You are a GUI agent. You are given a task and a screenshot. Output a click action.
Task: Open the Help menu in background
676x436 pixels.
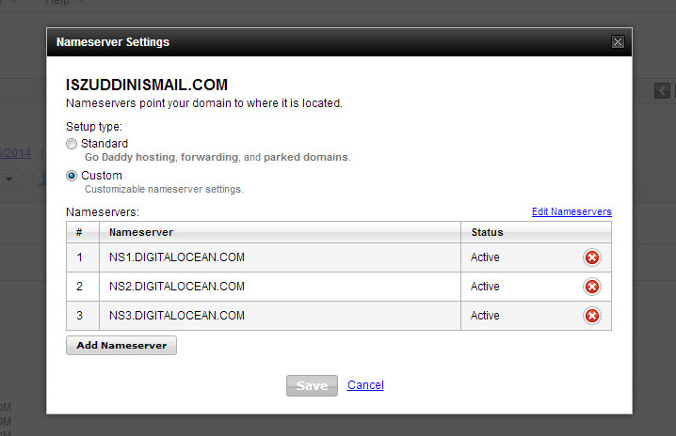click(x=58, y=3)
